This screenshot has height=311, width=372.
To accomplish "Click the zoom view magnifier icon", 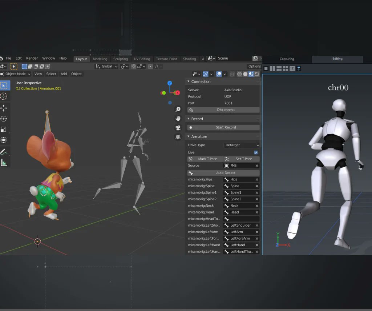I will [178, 109].
